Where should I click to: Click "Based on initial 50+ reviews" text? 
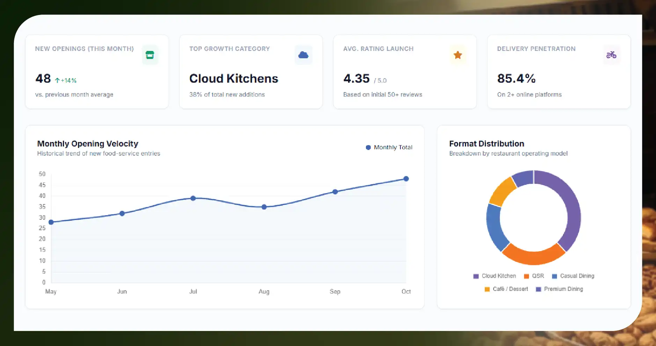pos(383,95)
